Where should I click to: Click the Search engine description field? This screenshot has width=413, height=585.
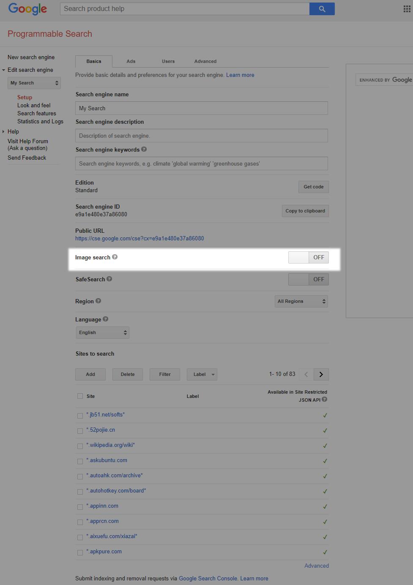click(201, 136)
